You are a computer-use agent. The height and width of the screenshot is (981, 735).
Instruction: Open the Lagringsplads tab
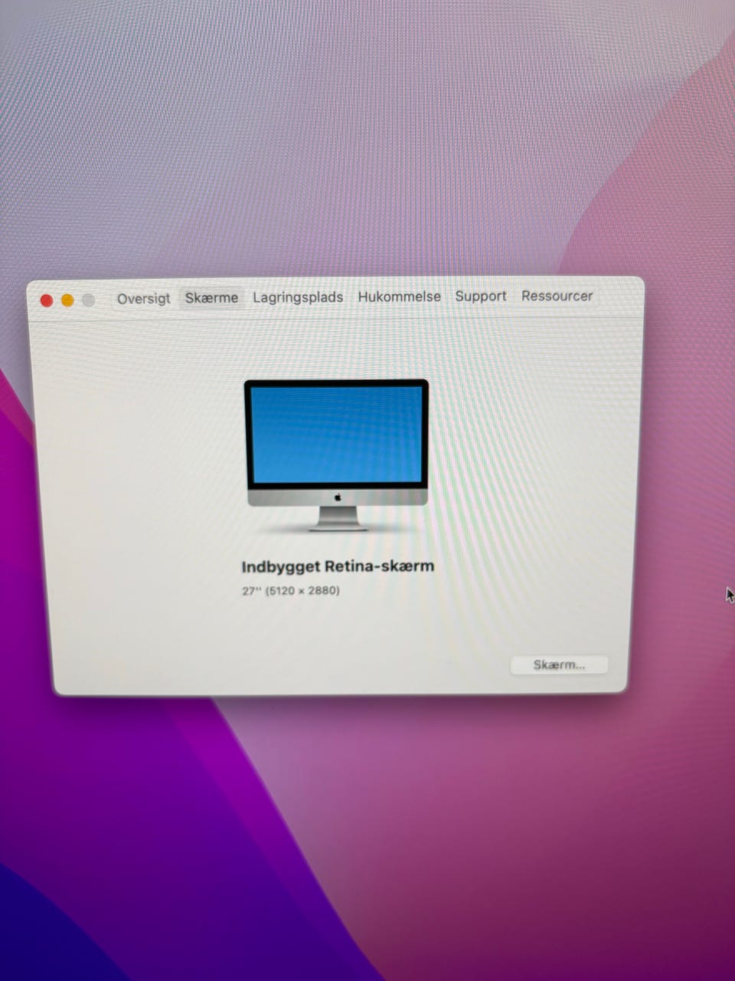tap(298, 297)
